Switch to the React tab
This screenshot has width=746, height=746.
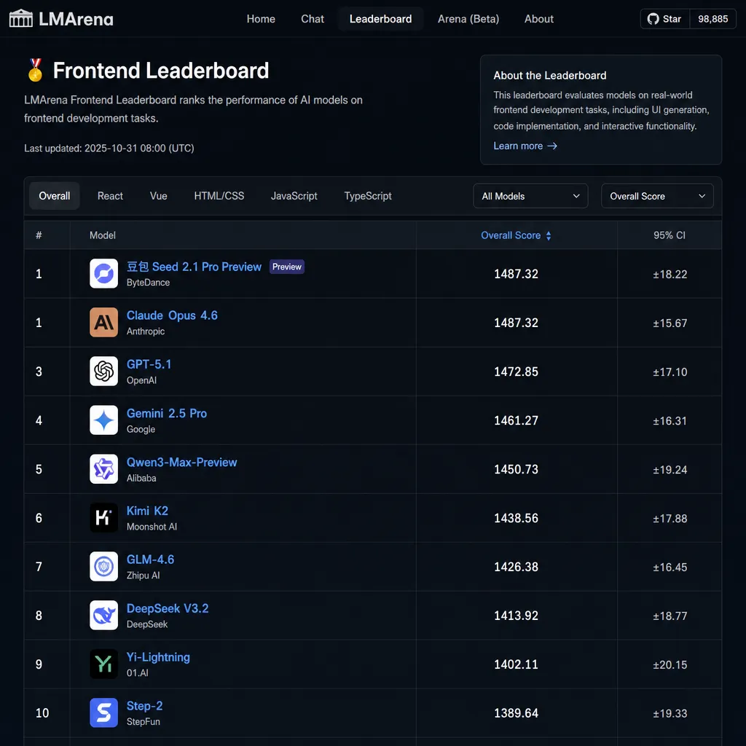110,196
